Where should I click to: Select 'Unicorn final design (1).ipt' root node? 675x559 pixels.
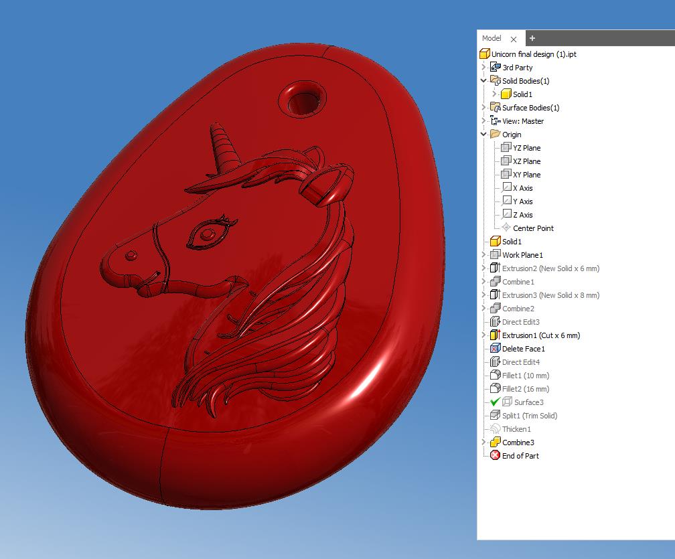(x=534, y=54)
